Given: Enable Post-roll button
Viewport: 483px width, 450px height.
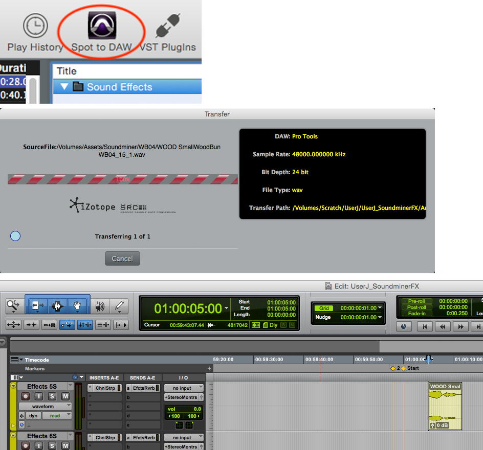Looking at the screenshot, I should point(416,307).
